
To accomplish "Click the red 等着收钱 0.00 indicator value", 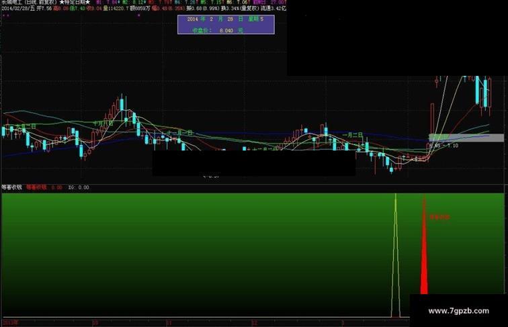I will pos(44,187).
